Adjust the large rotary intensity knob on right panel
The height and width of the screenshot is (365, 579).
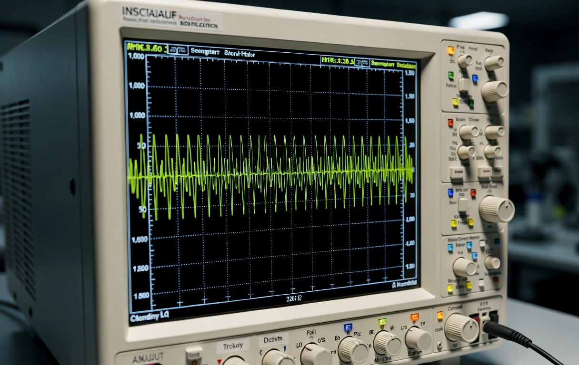tap(497, 208)
